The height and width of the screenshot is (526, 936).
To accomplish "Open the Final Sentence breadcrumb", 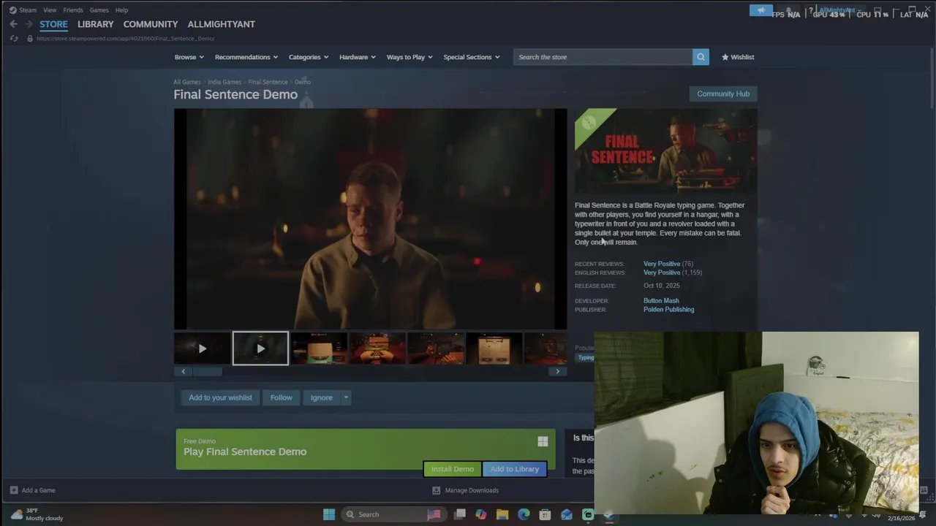I will point(268,82).
